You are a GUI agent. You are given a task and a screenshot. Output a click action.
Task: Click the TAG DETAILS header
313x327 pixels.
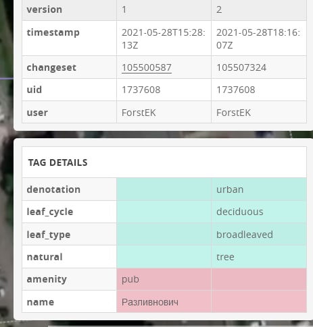(x=57, y=162)
